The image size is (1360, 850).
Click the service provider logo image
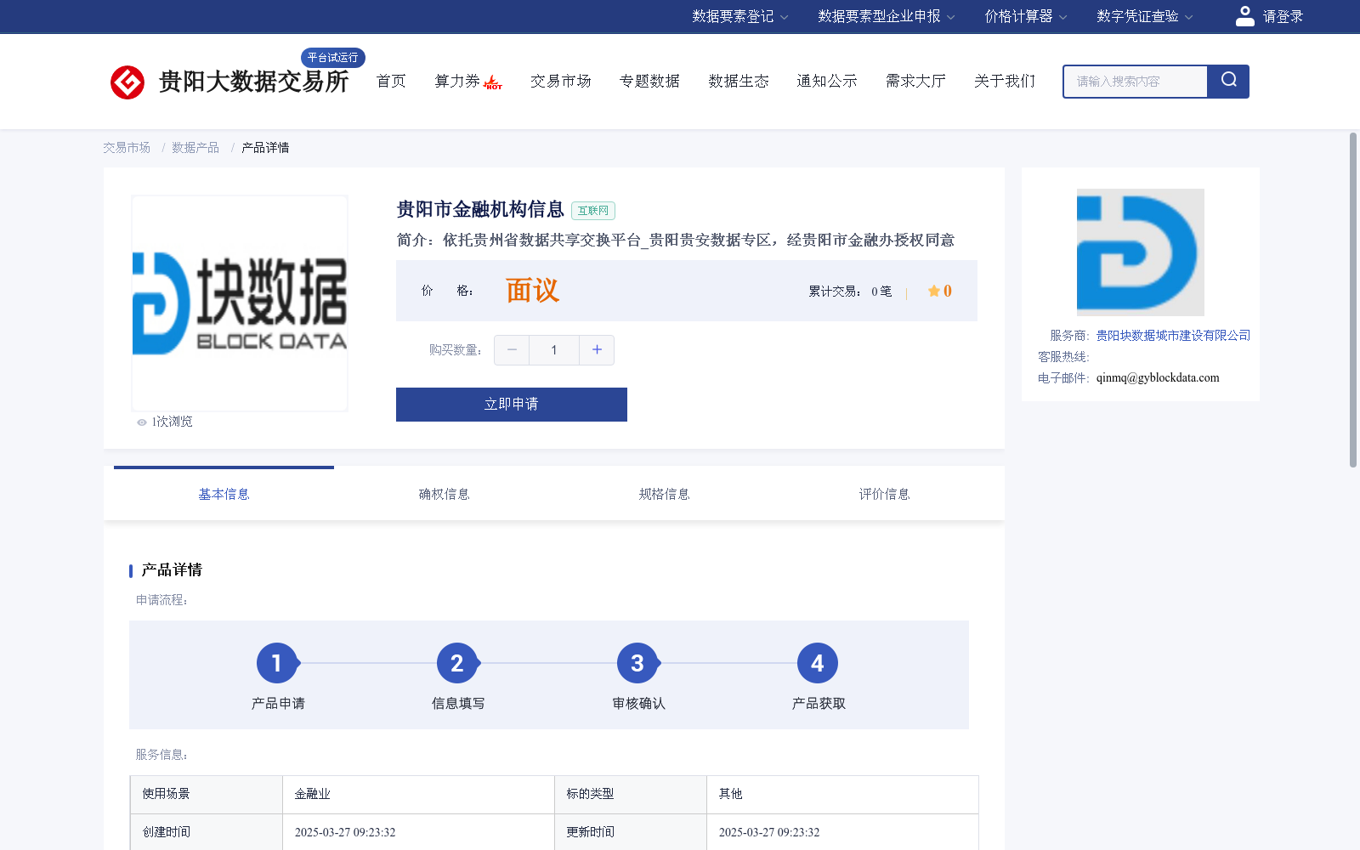coord(1141,252)
